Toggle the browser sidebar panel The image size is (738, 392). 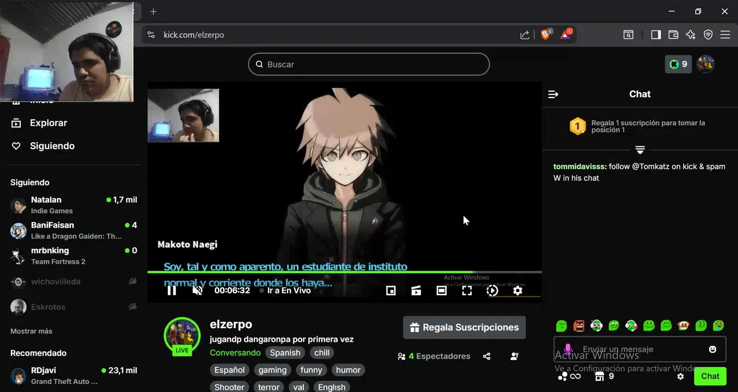click(656, 35)
